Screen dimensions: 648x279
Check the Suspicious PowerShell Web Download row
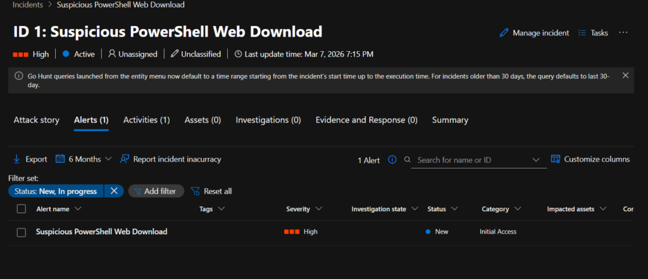point(22,232)
